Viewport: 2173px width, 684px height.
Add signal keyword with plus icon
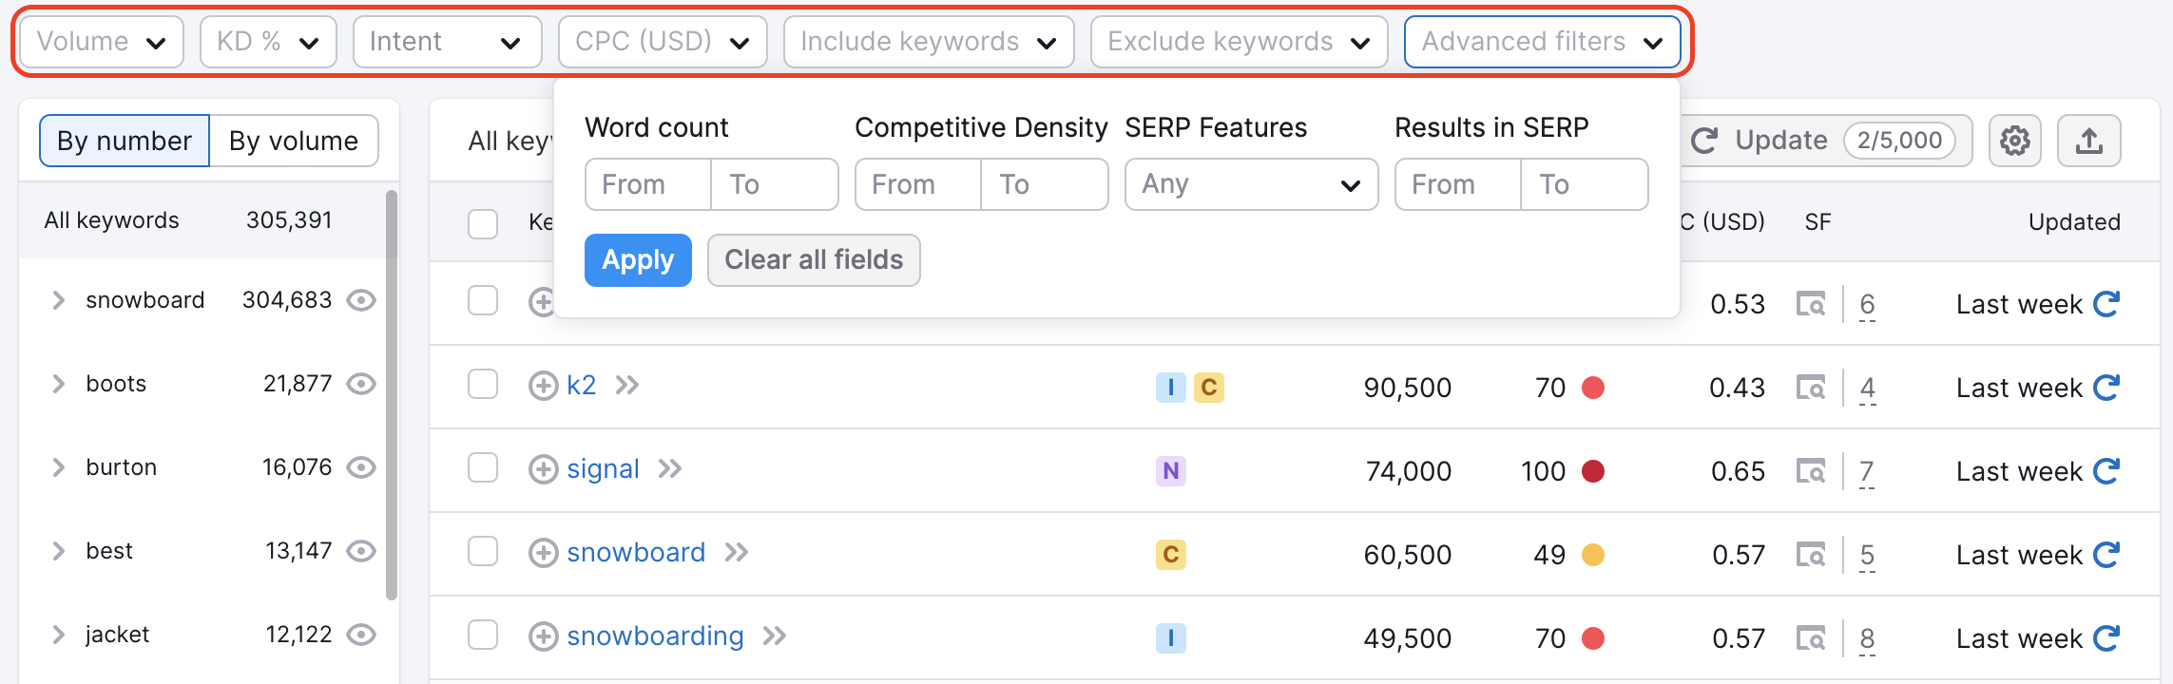pyautogui.click(x=543, y=470)
